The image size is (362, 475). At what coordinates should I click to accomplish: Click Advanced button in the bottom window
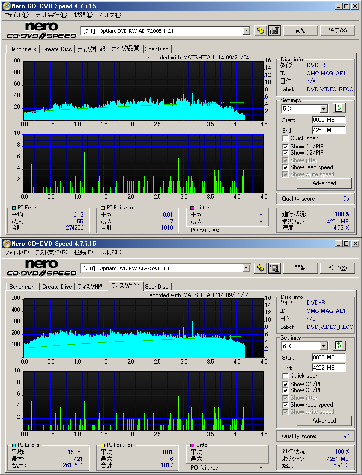[x=324, y=421]
